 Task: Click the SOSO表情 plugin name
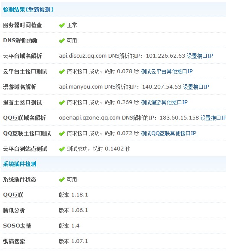pos(17,226)
